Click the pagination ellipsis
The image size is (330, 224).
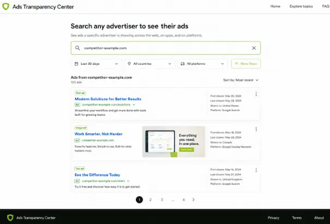pyautogui.click(x=173, y=200)
